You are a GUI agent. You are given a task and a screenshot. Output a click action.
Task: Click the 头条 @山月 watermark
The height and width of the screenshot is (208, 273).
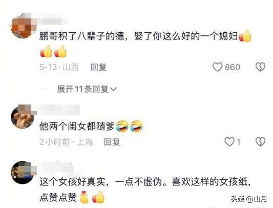tap(249, 199)
